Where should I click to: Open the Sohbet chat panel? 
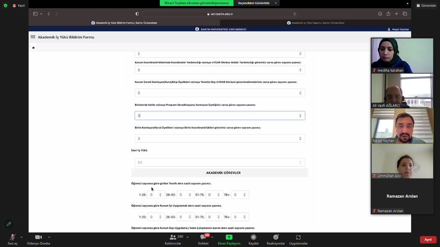coord(203,238)
